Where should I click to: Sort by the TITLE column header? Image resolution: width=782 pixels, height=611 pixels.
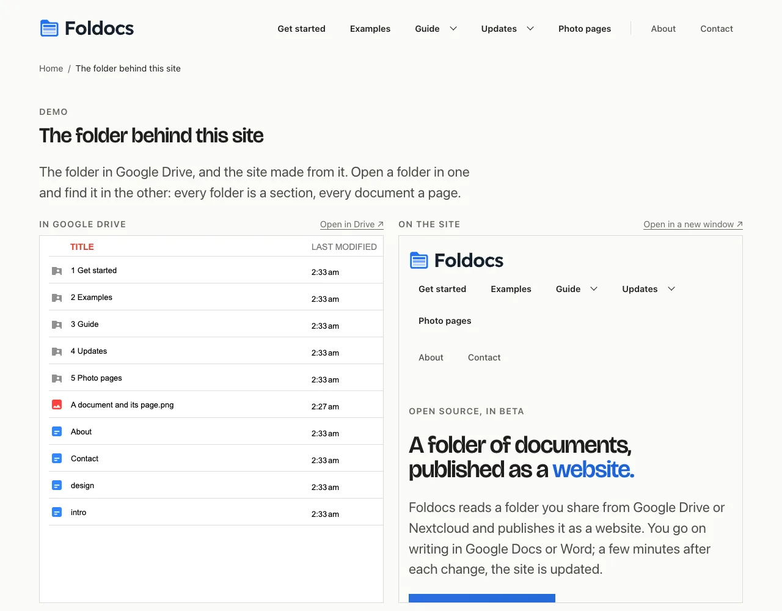click(x=82, y=247)
